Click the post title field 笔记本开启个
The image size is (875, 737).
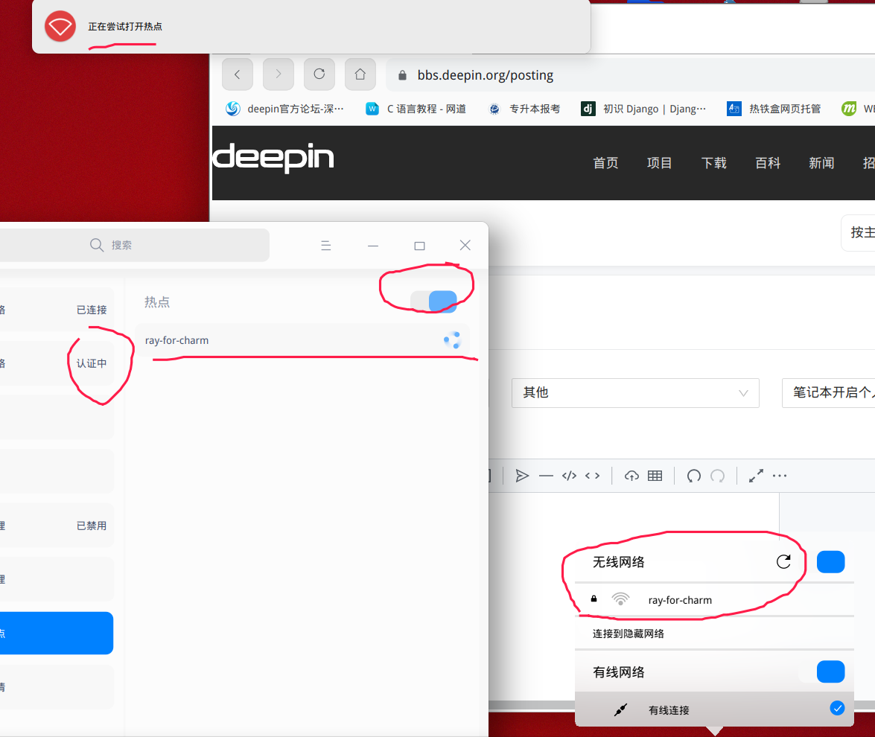tap(829, 393)
